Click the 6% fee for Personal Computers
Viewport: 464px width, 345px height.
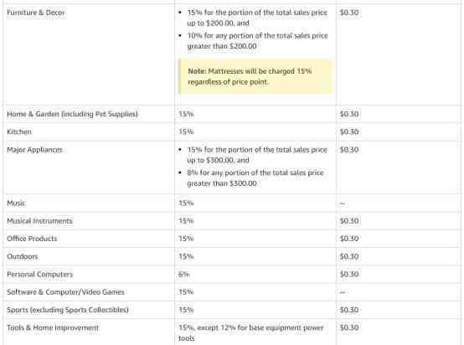183,275
